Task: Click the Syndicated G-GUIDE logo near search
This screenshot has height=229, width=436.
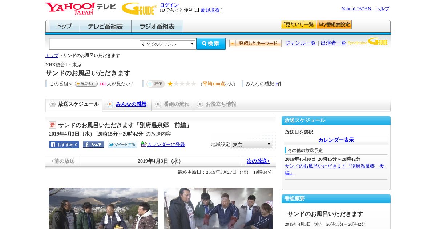Action: [367, 42]
